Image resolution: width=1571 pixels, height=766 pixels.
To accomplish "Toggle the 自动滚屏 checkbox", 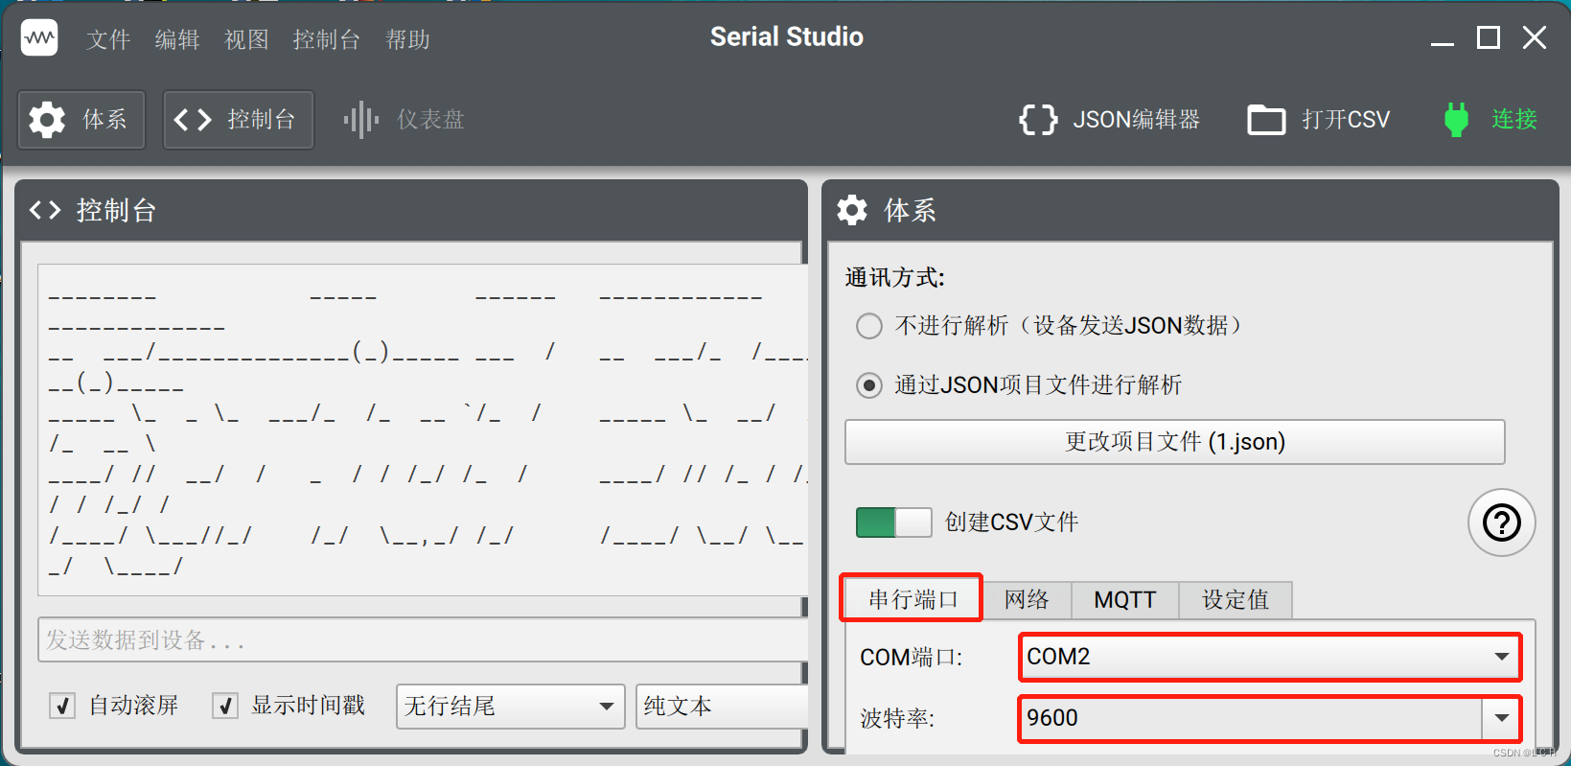I will coord(62,707).
